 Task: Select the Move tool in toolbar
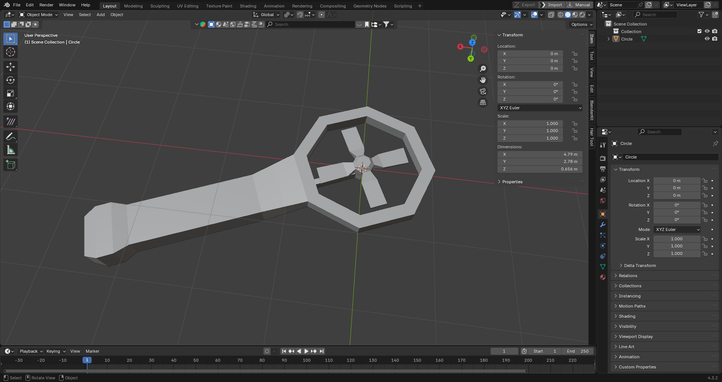[x=11, y=67]
